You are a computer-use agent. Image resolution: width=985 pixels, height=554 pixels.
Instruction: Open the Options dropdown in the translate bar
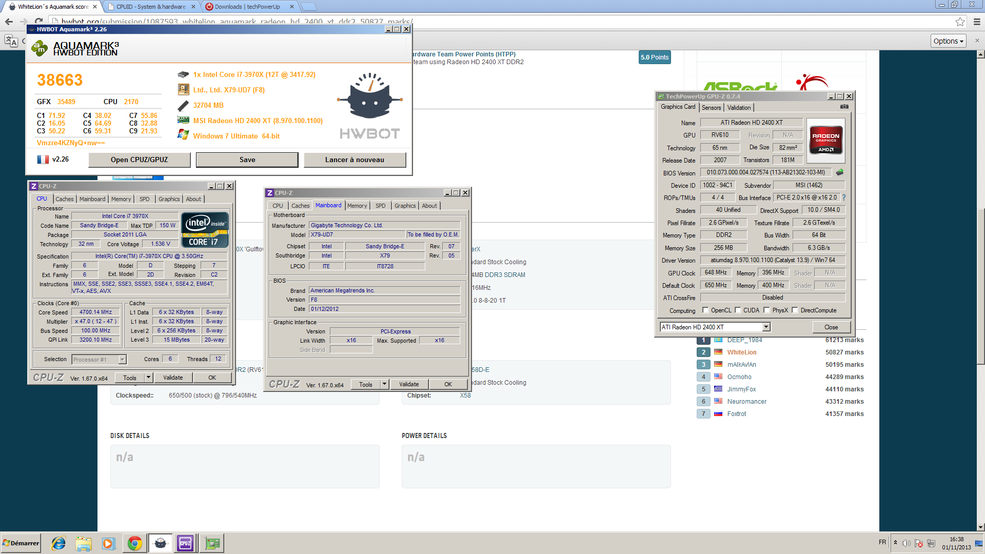(x=949, y=41)
